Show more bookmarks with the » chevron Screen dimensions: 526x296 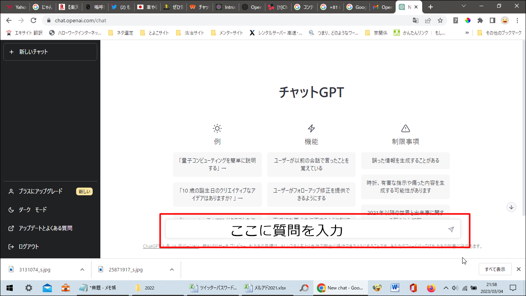[x=467, y=33]
